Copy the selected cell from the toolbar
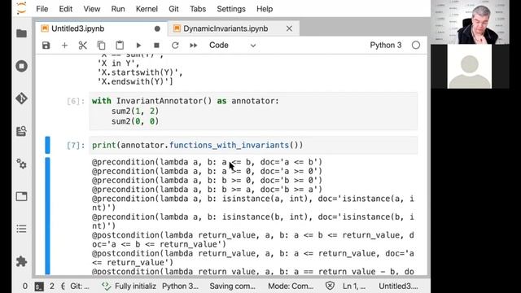 click(x=101, y=46)
